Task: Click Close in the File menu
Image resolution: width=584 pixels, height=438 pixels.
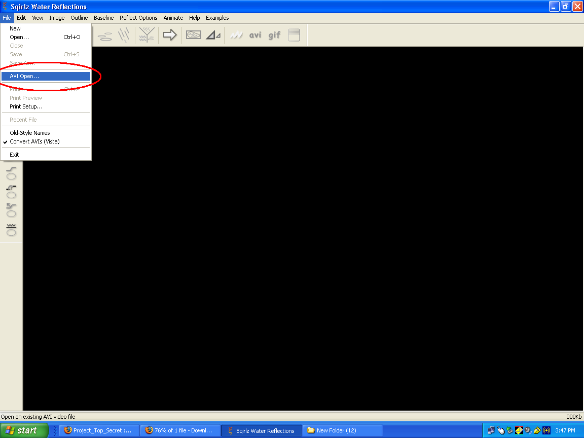Action: 46,46
